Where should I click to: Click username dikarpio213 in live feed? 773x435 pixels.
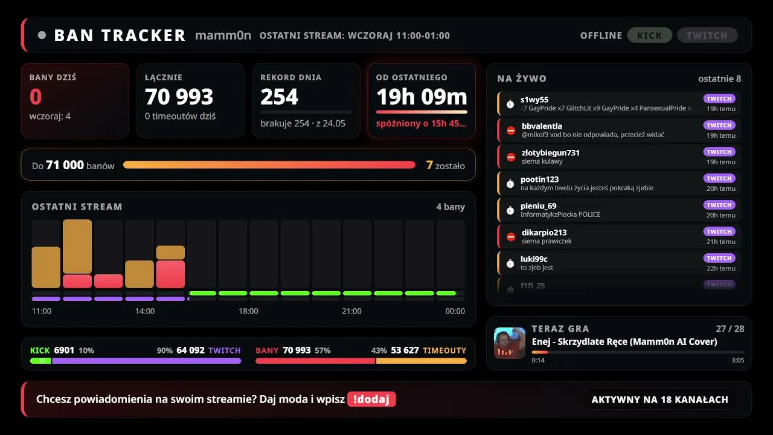[x=544, y=233]
